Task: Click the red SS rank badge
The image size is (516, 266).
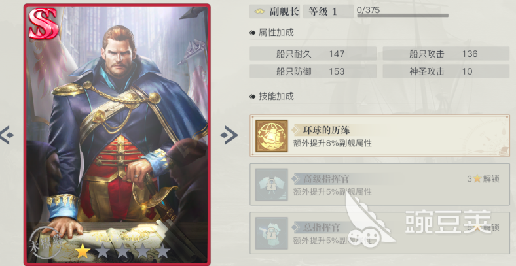Action: [43, 24]
